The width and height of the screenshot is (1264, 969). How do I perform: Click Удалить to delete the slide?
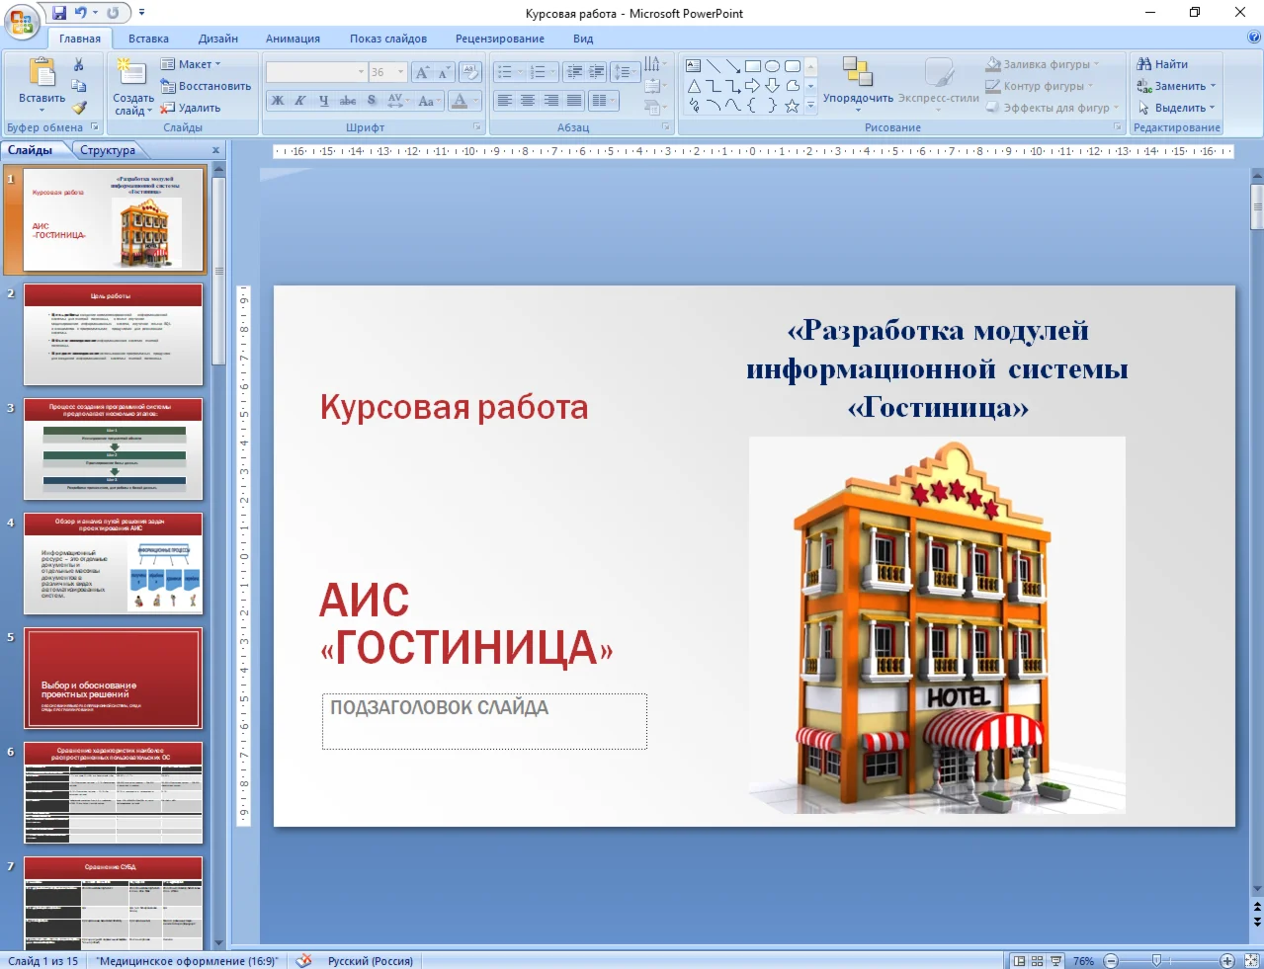(192, 108)
